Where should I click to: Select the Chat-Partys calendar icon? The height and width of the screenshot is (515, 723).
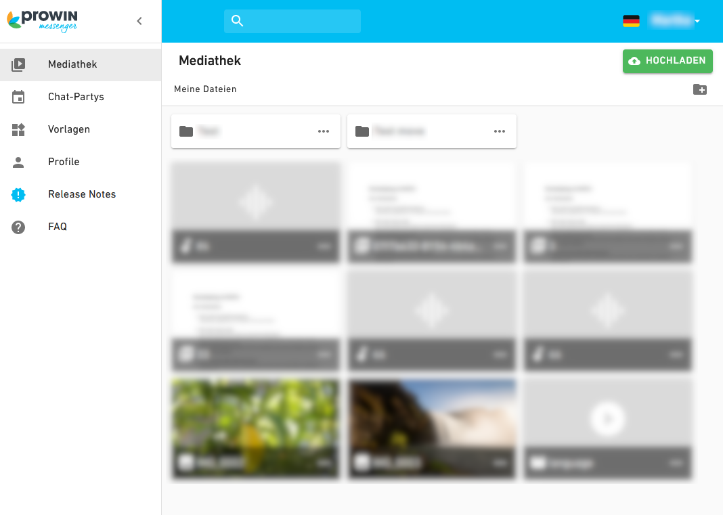[18, 96]
